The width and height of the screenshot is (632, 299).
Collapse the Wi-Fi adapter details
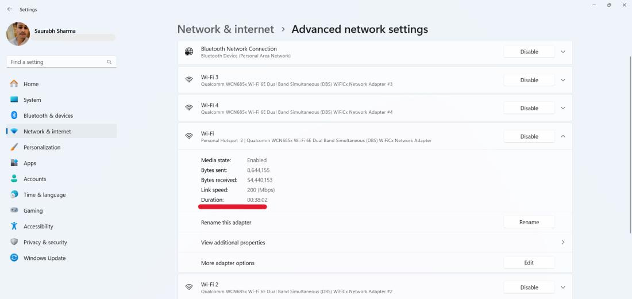coord(562,136)
